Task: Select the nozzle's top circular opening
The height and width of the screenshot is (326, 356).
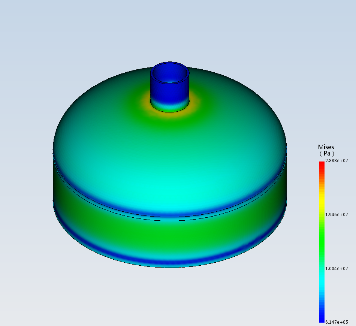Action: [170, 74]
